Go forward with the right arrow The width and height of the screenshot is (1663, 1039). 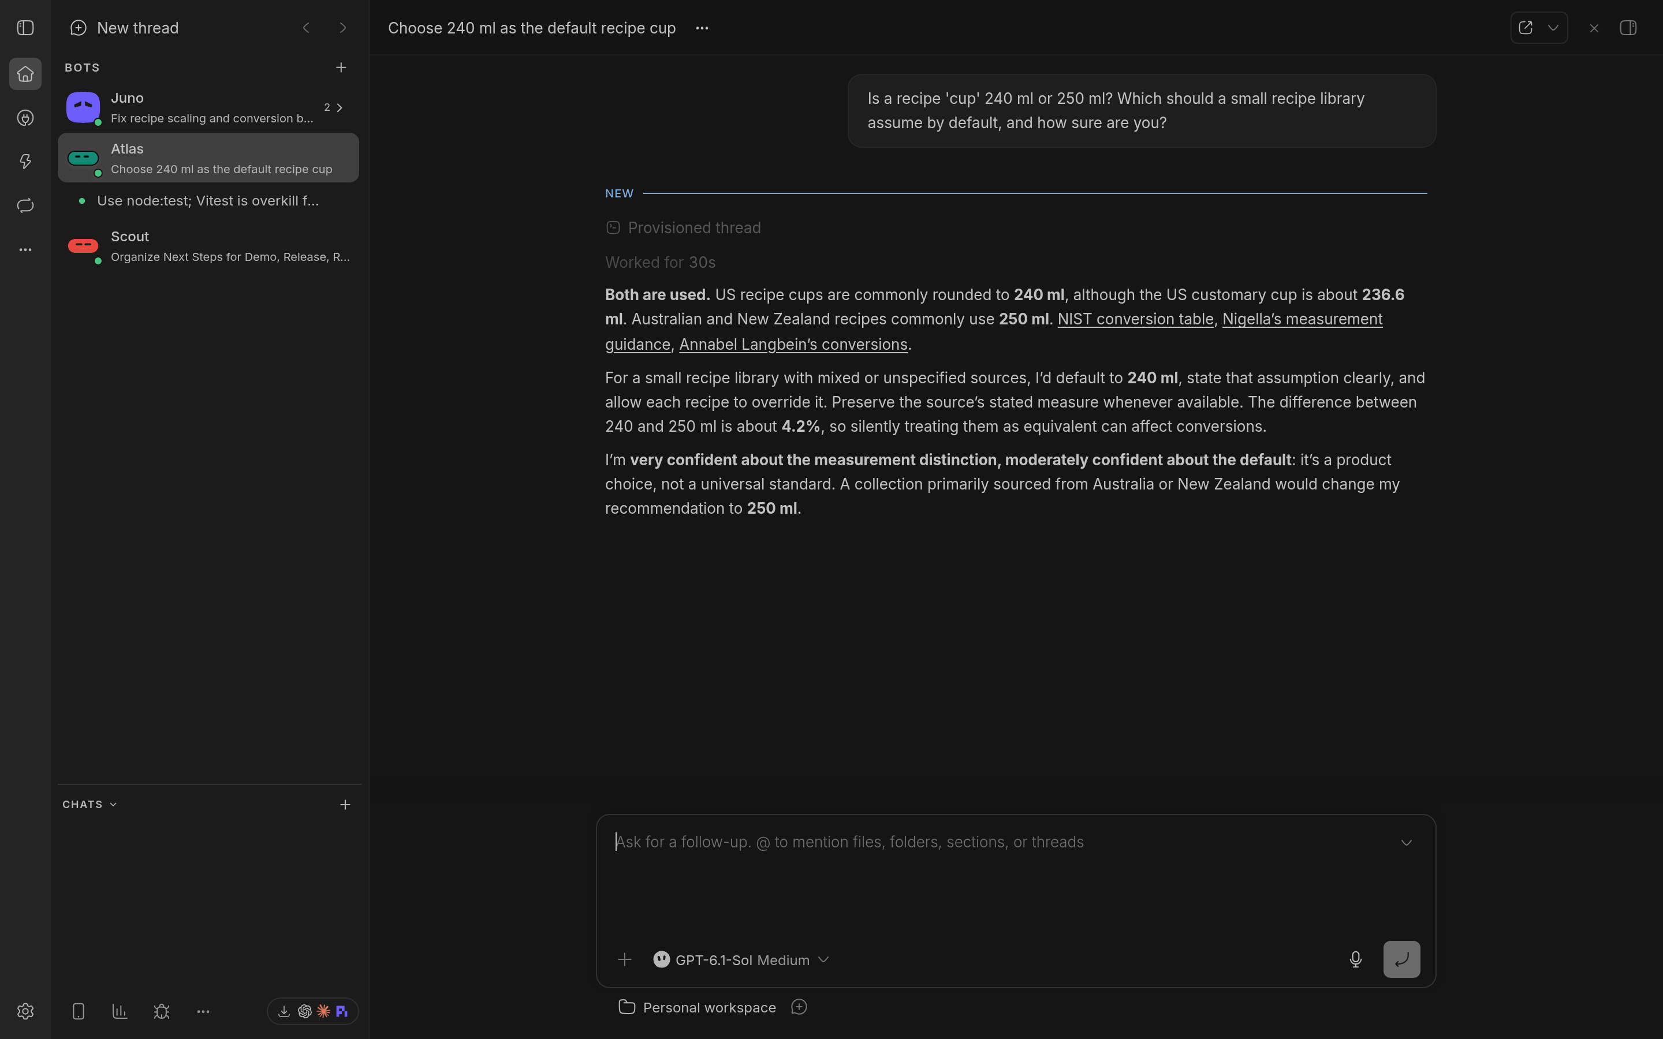pos(342,28)
